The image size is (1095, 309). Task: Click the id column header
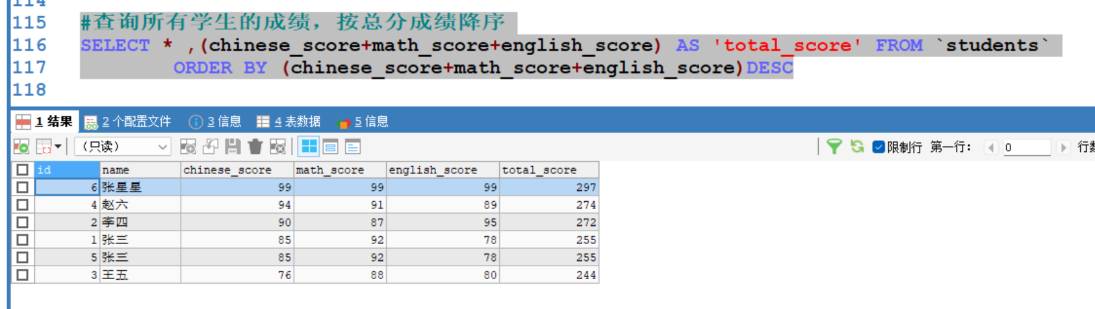pyautogui.click(x=67, y=169)
